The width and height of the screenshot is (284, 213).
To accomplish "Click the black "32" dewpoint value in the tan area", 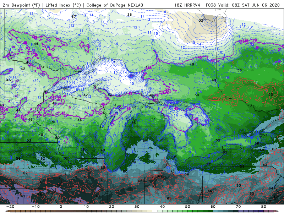I will pyautogui.click(x=201, y=20).
